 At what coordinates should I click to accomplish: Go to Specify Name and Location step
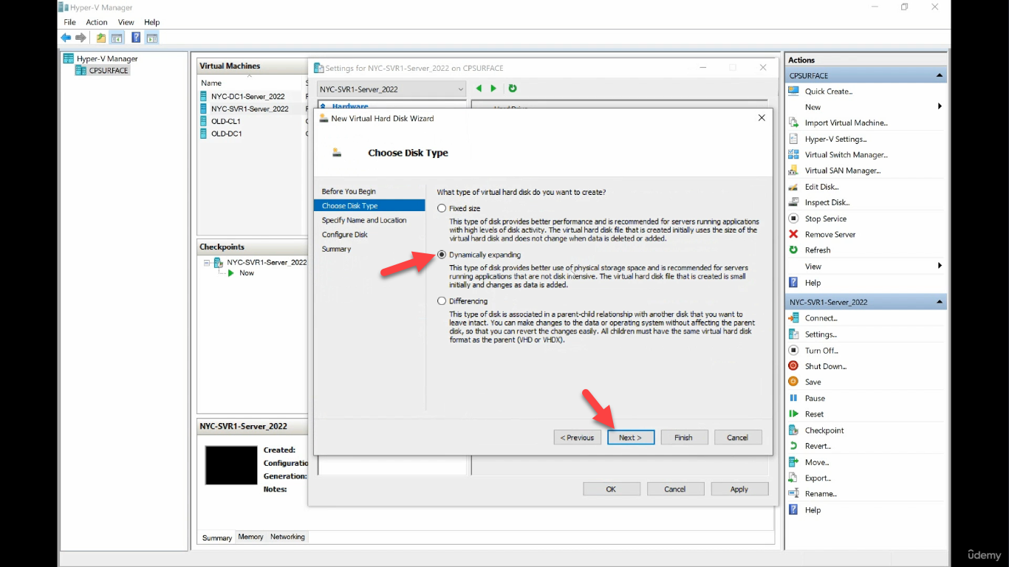[364, 220]
